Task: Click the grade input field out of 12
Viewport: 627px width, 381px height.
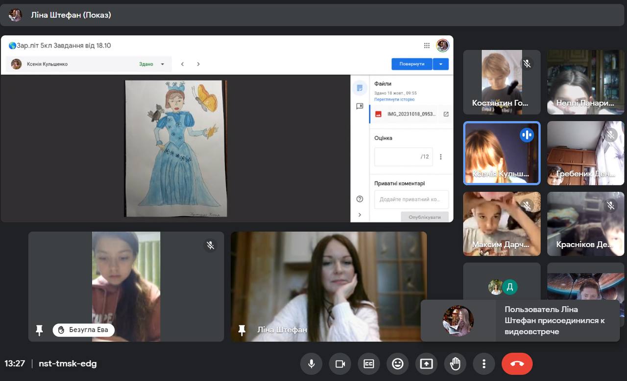Action: tap(398, 157)
